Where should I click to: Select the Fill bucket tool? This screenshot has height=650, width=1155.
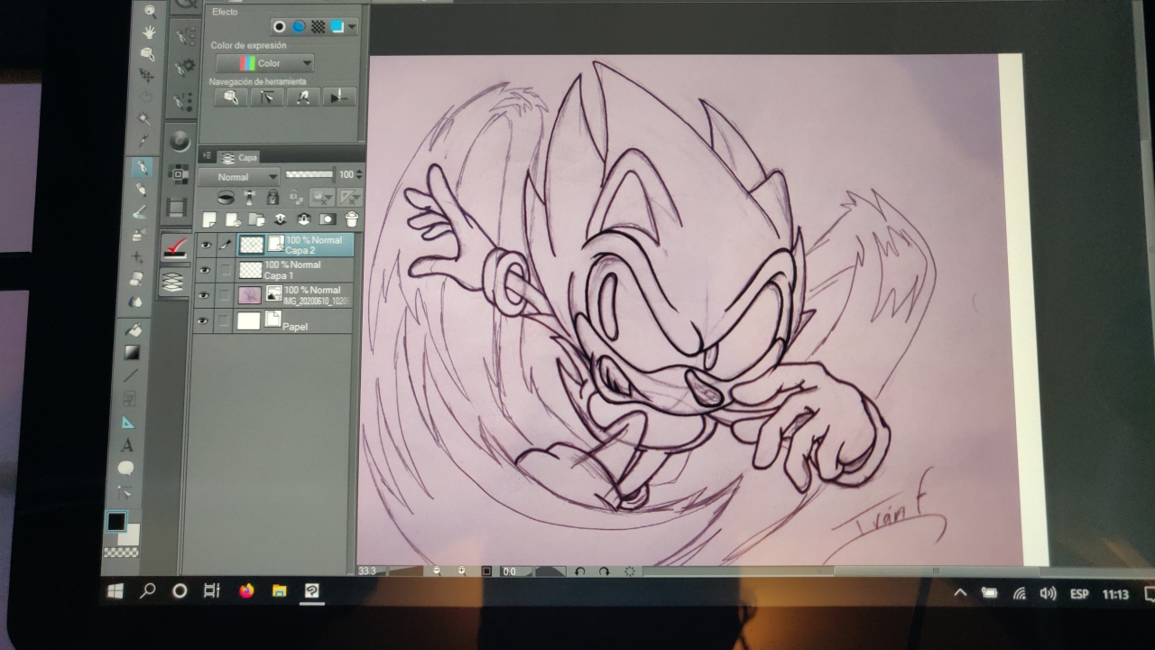click(x=134, y=330)
